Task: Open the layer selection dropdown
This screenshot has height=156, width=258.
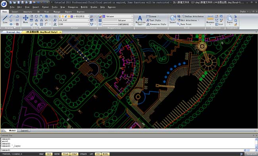Action: [88, 16]
